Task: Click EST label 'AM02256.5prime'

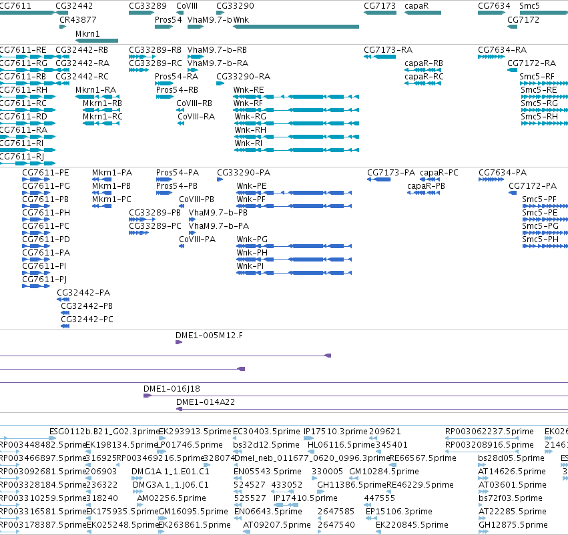Action: point(172,498)
